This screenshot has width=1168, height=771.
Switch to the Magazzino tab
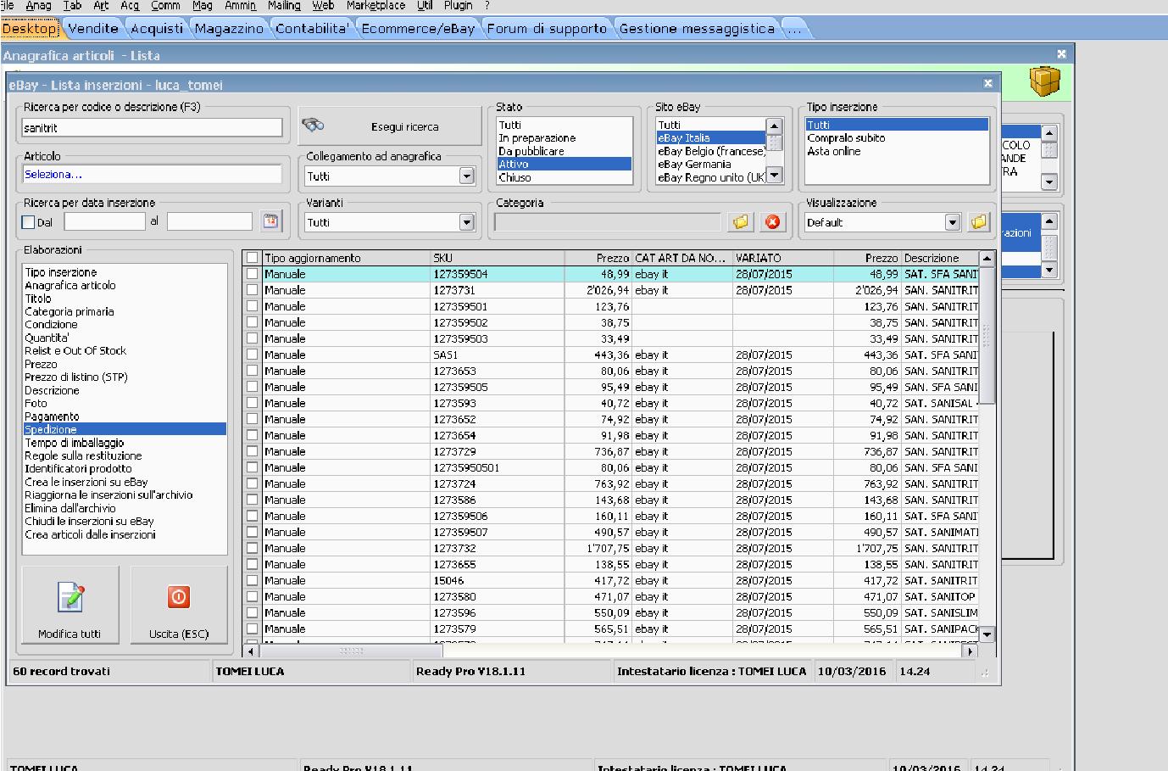(229, 29)
